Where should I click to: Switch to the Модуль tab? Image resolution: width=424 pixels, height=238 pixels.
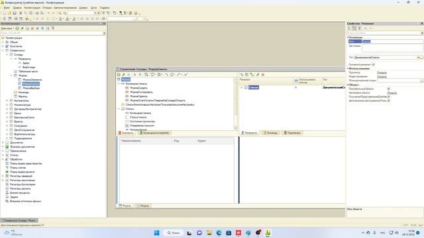pos(142,206)
